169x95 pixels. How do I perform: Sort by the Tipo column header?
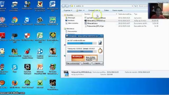pos(135,14)
